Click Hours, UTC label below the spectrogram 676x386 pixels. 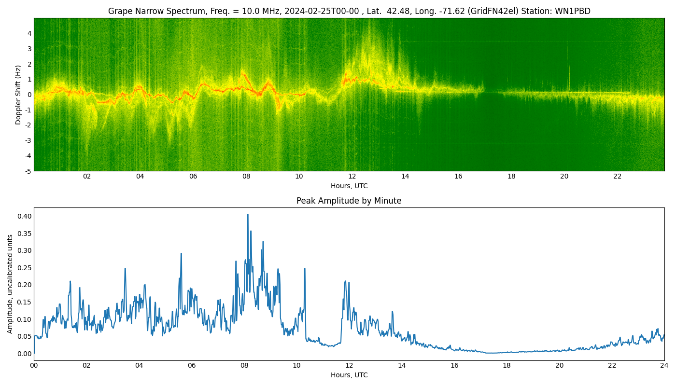(x=349, y=186)
